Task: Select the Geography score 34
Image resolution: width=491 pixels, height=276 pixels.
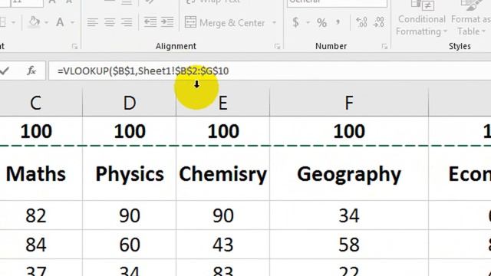Action: click(349, 215)
